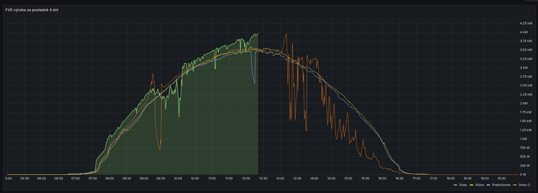
Task: Click the '11:00' time axis label
Action: point(212,178)
